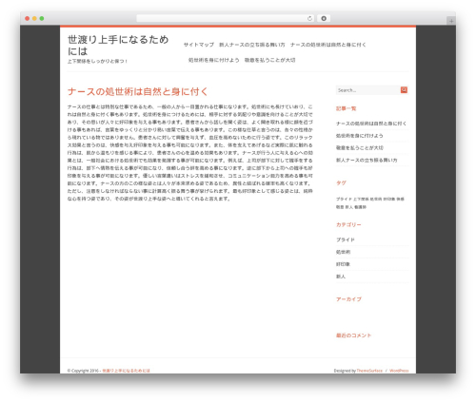Open sidebar post 処世術を身に付けよう

tap(360, 136)
